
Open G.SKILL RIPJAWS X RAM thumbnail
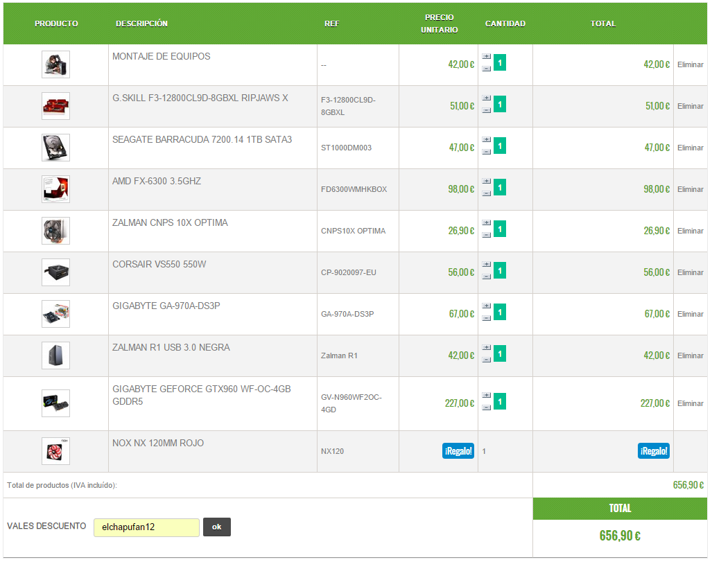point(56,106)
